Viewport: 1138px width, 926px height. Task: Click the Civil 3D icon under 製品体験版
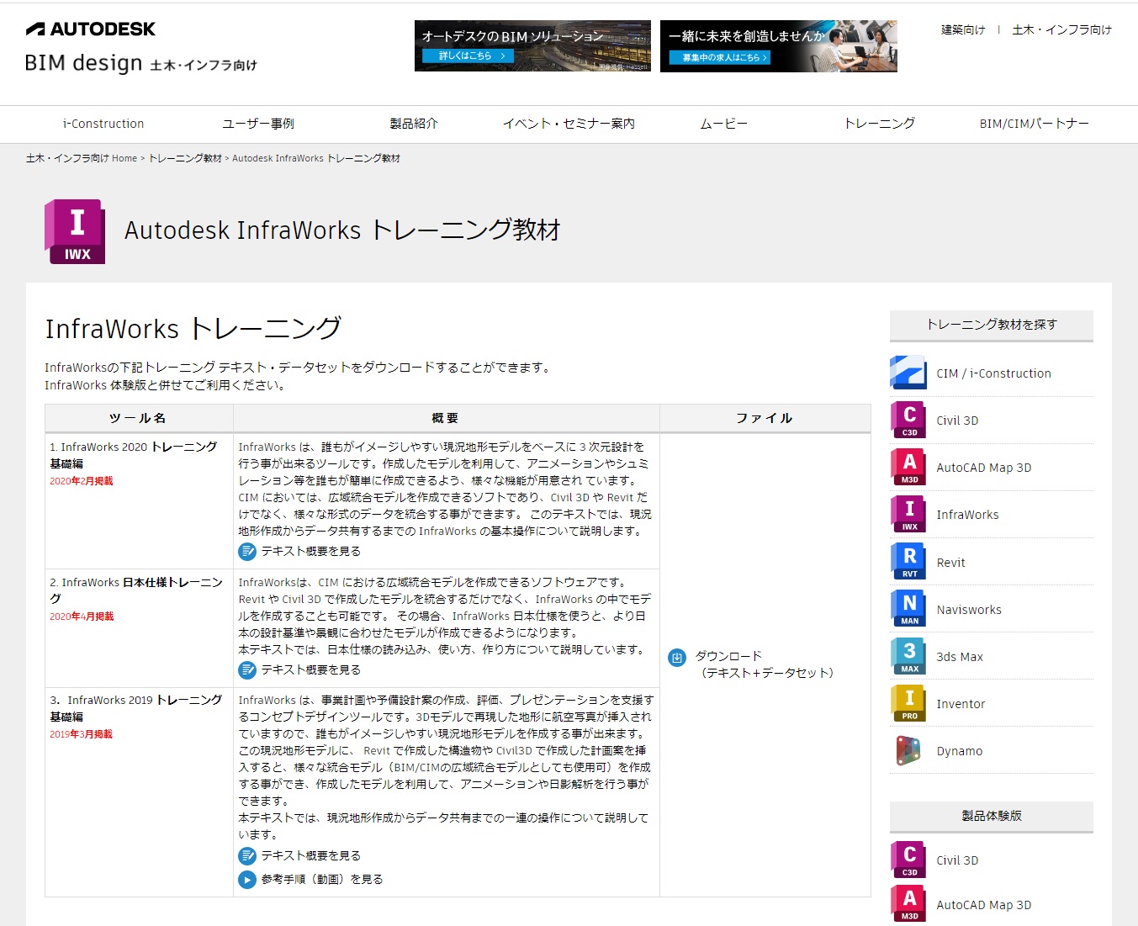tap(908, 860)
